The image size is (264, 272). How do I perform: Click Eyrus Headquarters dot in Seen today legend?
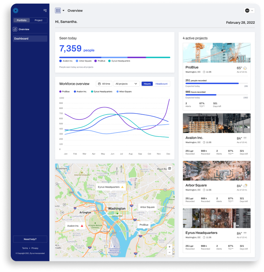click(x=110, y=61)
